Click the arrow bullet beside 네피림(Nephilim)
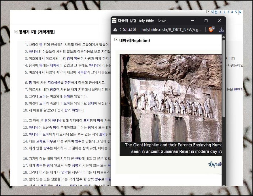253x196 pixels. point(116,39)
